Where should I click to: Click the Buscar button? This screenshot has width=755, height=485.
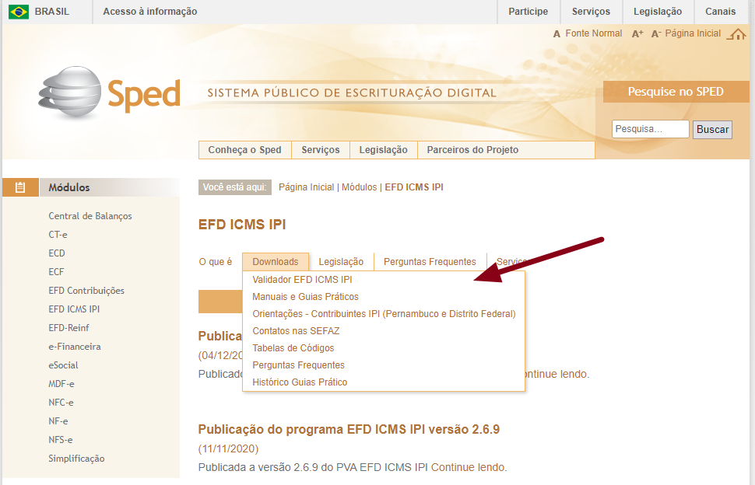(712, 129)
